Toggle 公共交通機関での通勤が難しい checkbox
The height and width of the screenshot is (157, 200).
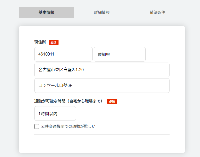pos(37,126)
